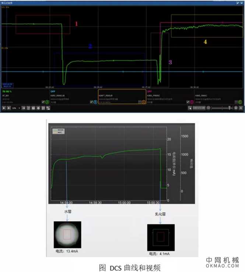Image resolution: width=245 pixels, height=272 pixels.
Task: Open the zoom percentage dropdown
Action: 19,108
